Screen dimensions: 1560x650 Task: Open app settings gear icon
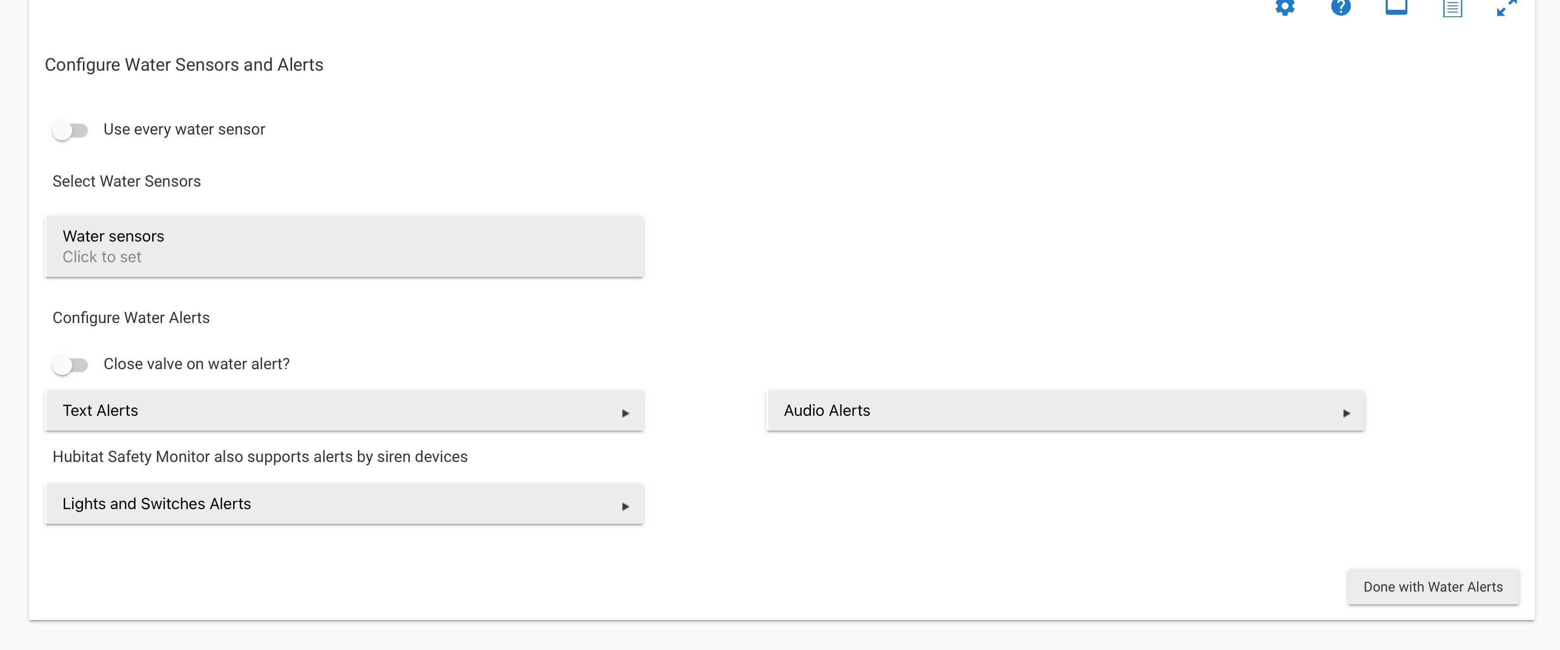tap(1285, 7)
